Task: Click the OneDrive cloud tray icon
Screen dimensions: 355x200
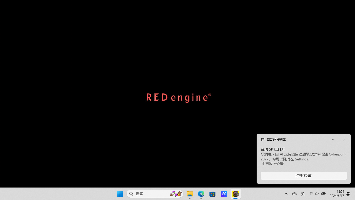Action: point(294,194)
